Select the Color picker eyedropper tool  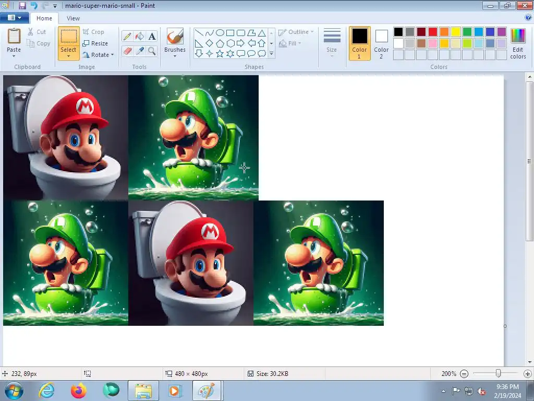point(140,51)
